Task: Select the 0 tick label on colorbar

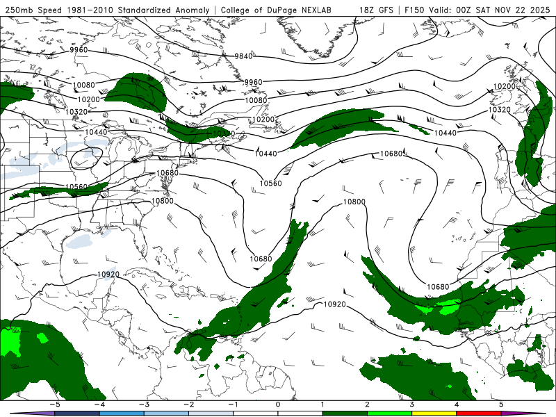Action: tap(277, 404)
